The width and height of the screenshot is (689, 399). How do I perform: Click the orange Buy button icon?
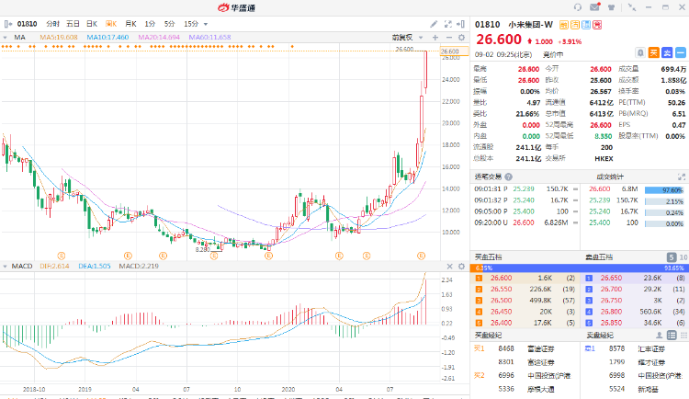[653, 51]
